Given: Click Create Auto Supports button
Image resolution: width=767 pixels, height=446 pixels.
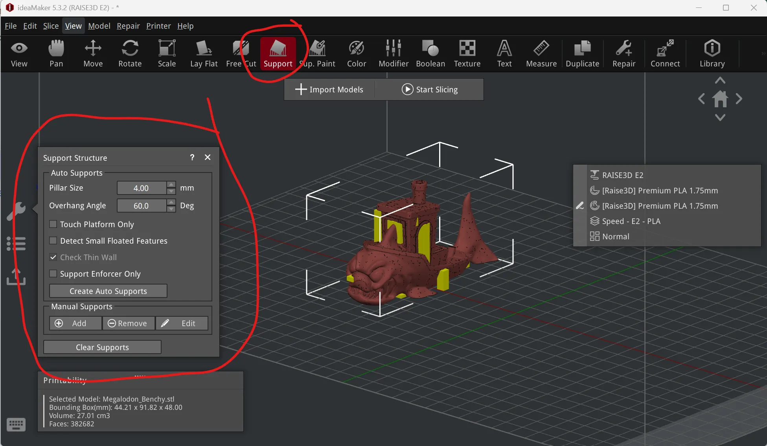Looking at the screenshot, I should click(x=108, y=291).
